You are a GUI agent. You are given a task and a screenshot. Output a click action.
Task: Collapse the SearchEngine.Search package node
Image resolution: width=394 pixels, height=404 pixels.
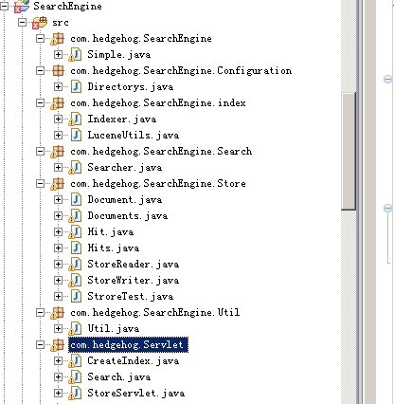pos(40,152)
